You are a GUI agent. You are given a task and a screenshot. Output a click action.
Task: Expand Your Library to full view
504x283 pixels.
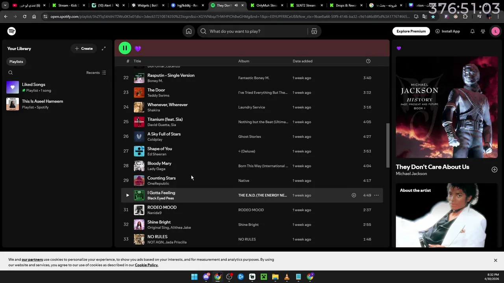[104, 48]
